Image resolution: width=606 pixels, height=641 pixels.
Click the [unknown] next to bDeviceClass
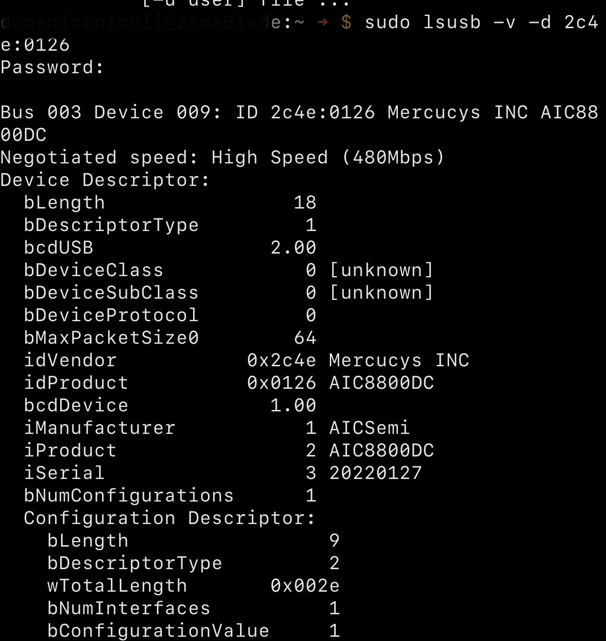(x=381, y=270)
